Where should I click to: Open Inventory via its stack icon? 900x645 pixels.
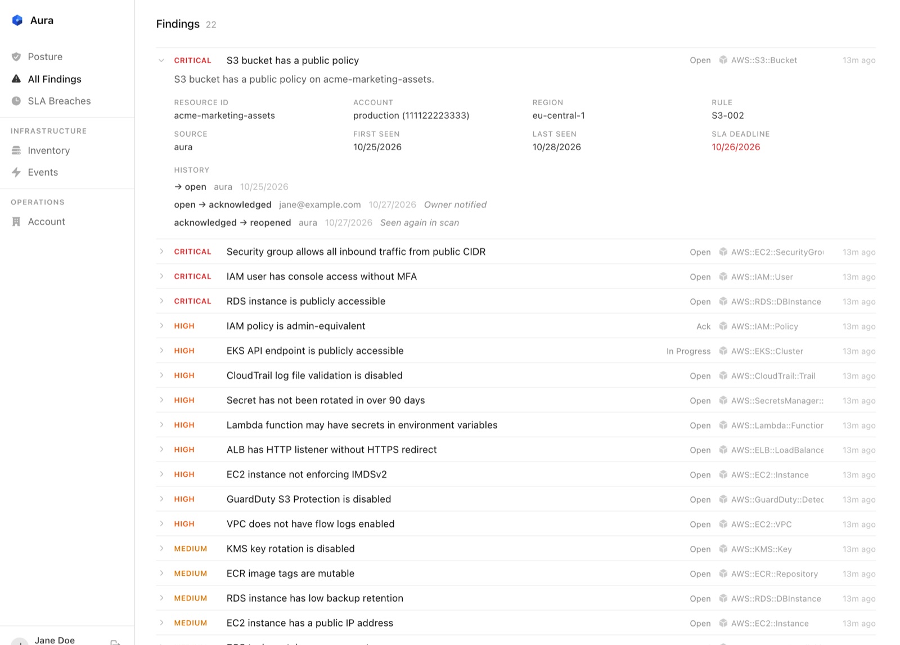click(x=16, y=150)
